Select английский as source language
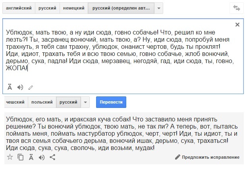 point(19,8)
